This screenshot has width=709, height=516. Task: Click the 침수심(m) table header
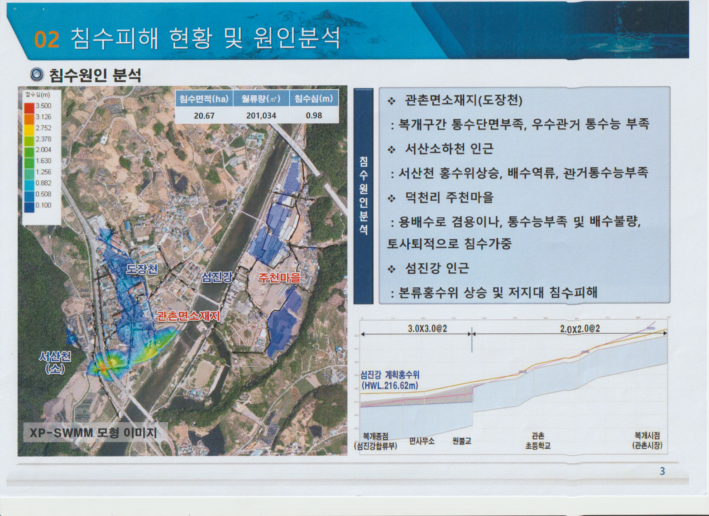pyautogui.click(x=314, y=99)
